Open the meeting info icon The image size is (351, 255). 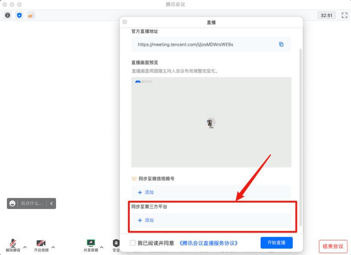(8, 15)
